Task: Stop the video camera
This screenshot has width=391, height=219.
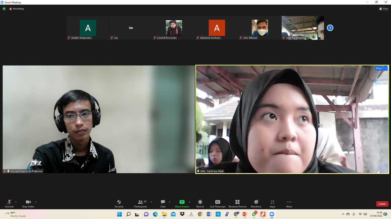Action: pos(28,203)
